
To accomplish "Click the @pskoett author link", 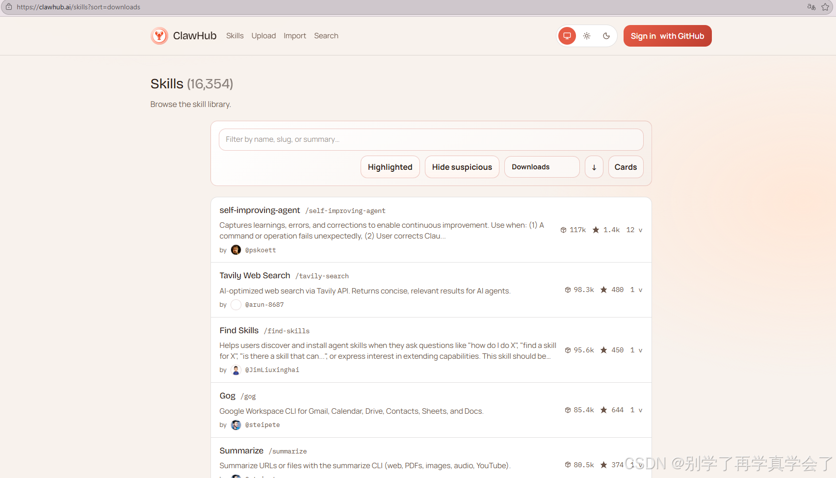I will 261,250.
